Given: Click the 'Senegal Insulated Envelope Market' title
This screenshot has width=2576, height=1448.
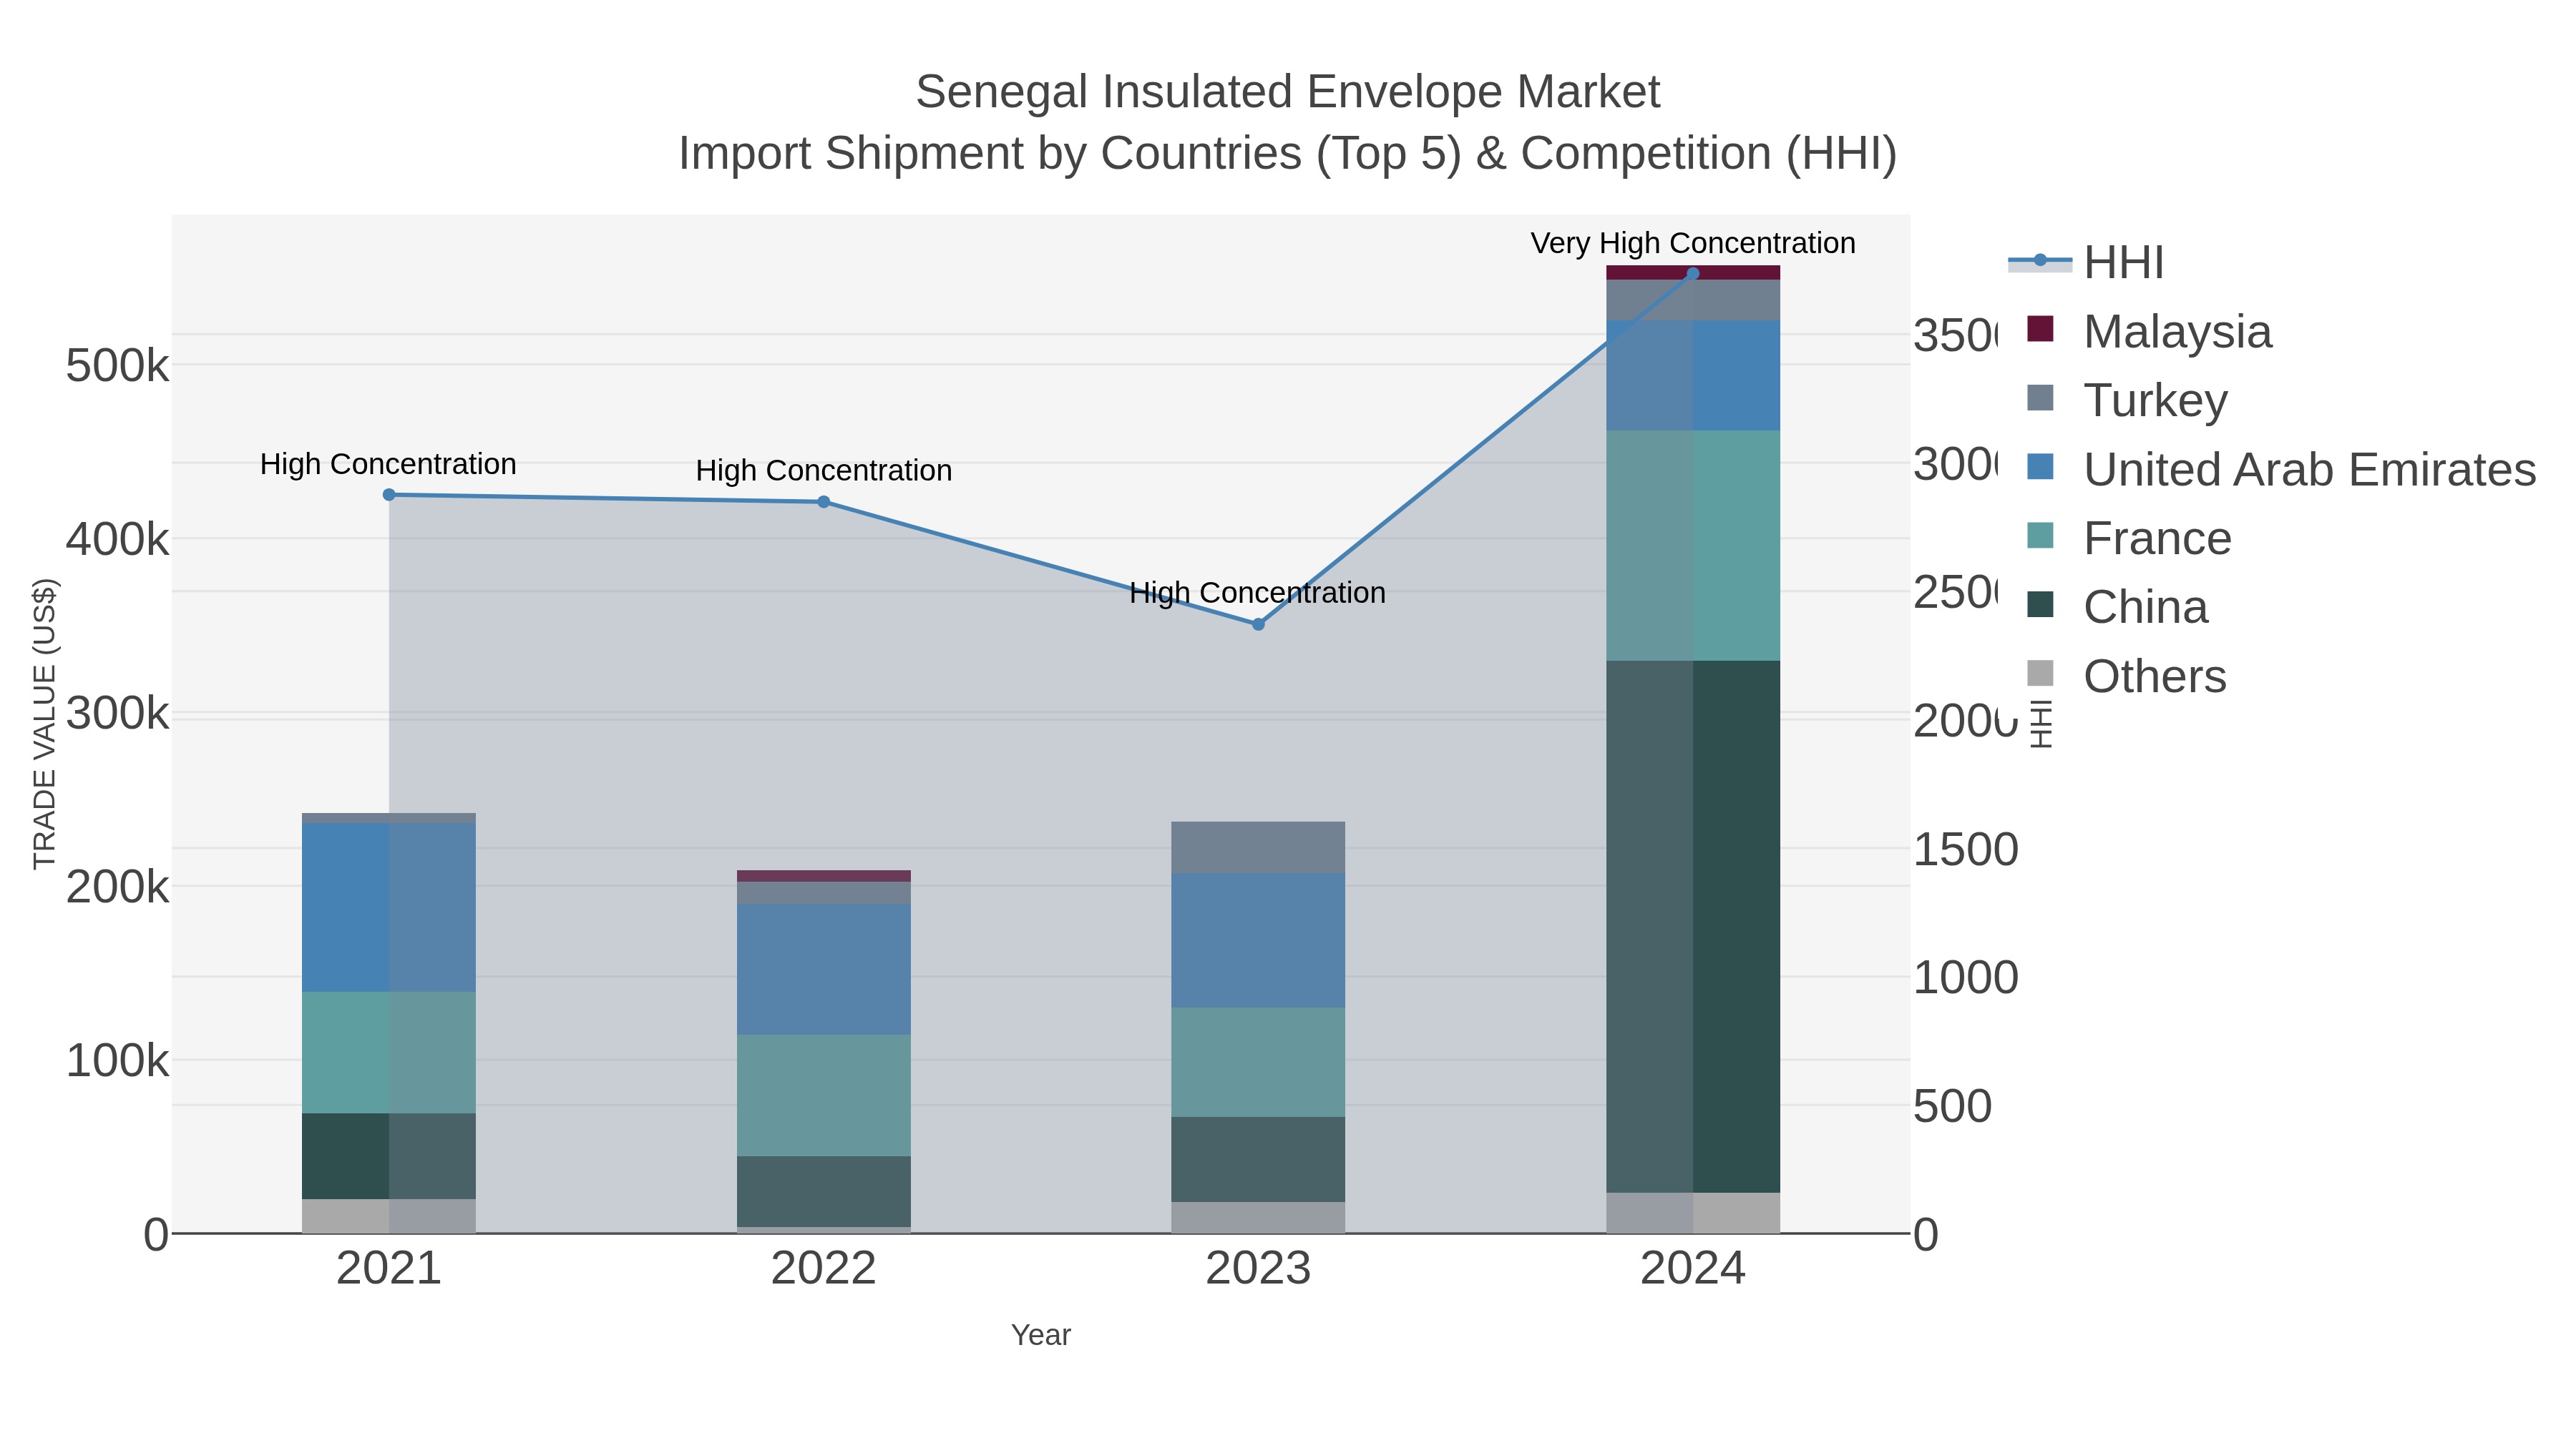Looking at the screenshot, I should (1288, 92).
